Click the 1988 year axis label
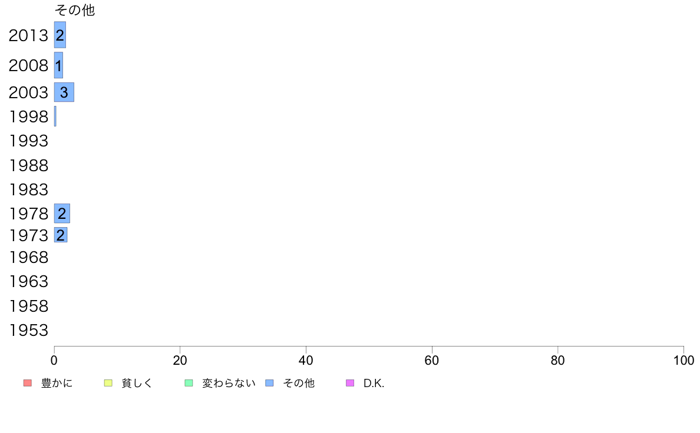The image size is (700, 433). [28, 165]
